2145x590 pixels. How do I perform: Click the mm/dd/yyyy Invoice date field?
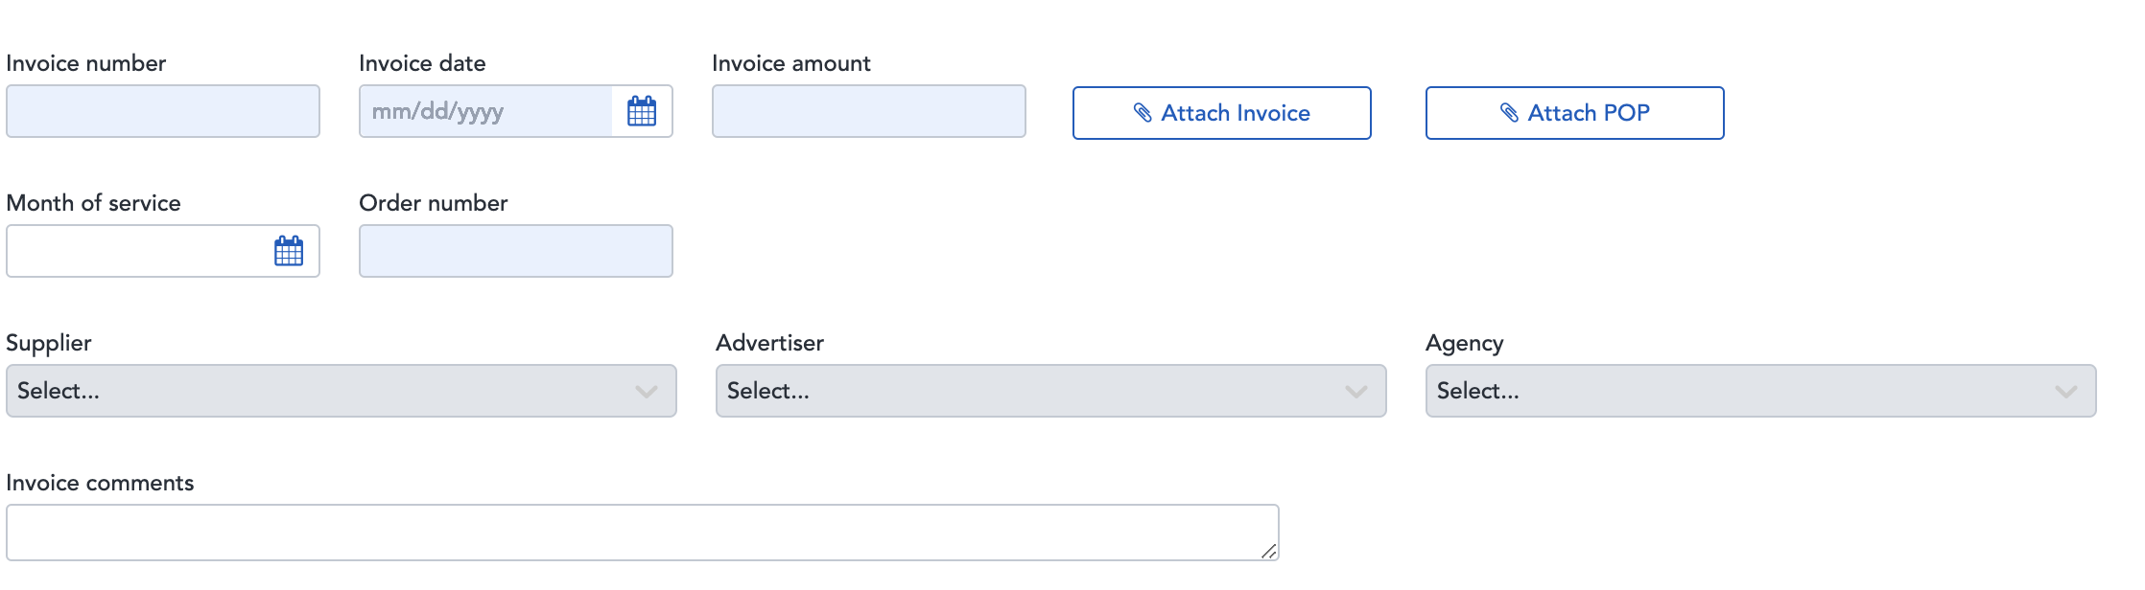(480, 112)
